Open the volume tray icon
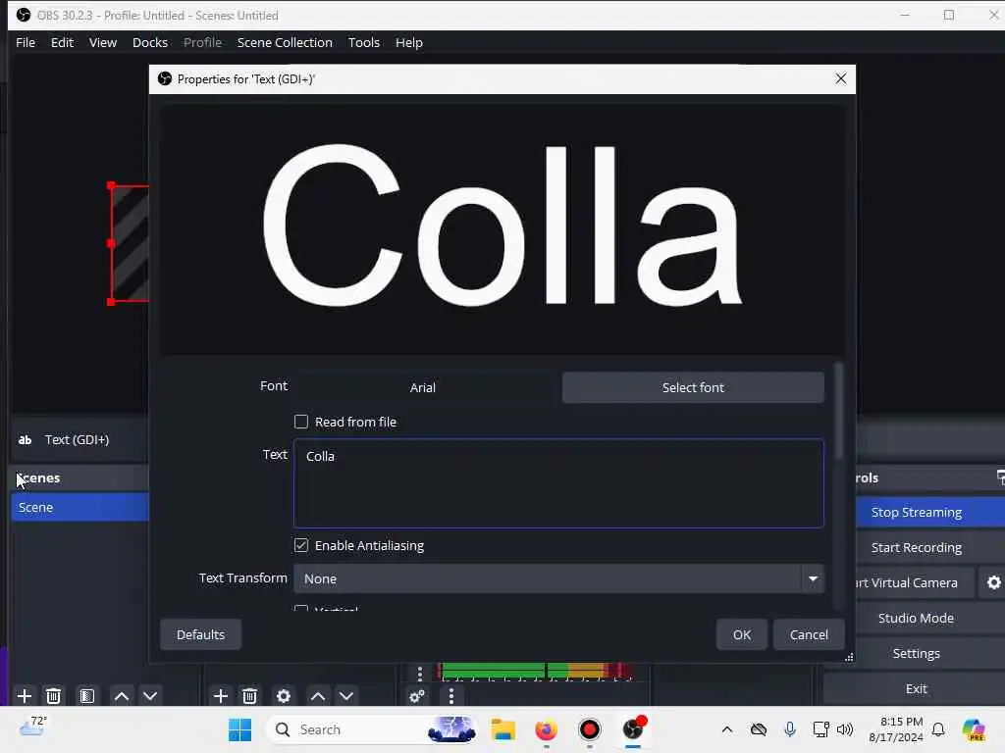Screen dimensions: 1005x753 [x=845, y=729]
